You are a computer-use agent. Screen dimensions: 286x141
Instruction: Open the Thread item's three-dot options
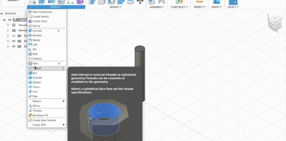(x=63, y=68)
